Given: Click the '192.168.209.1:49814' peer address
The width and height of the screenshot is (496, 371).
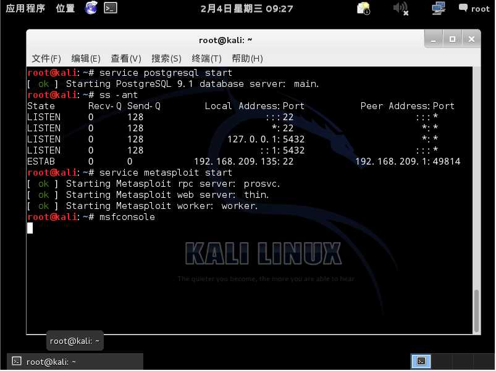Looking at the screenshot, I should [408, 161].
